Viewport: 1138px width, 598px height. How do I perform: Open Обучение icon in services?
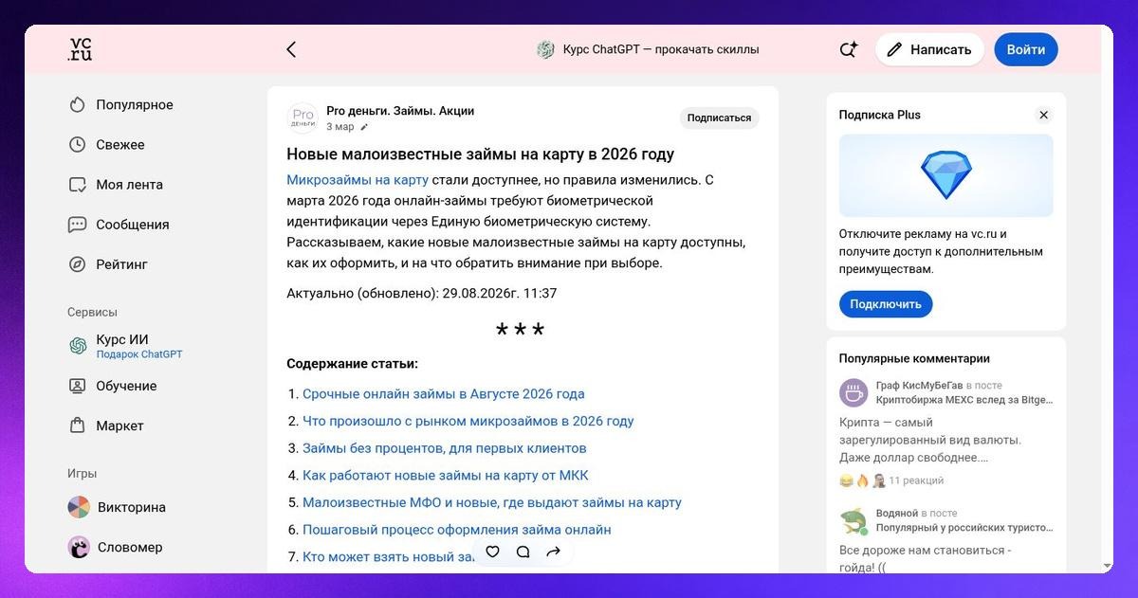[78, 386]
